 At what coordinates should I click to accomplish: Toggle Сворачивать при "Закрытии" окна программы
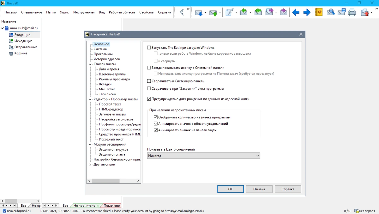pos(149,89)
